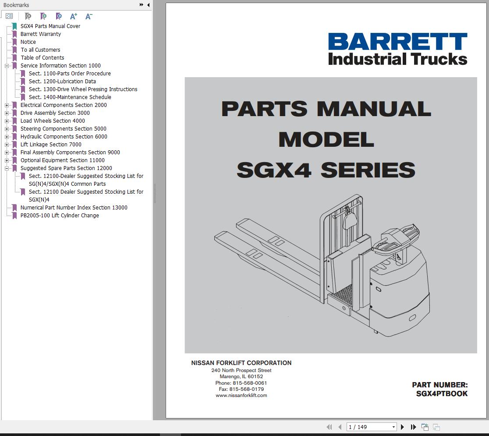489x436 pixels.
Task: Open Sect. 12100 Dealer Stocking List SGX(N)4
Action: click(86, 195)
